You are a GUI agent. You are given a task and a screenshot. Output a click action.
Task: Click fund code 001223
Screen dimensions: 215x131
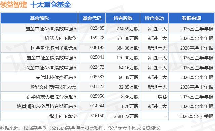pyautogui.click(x=97, y=86)
